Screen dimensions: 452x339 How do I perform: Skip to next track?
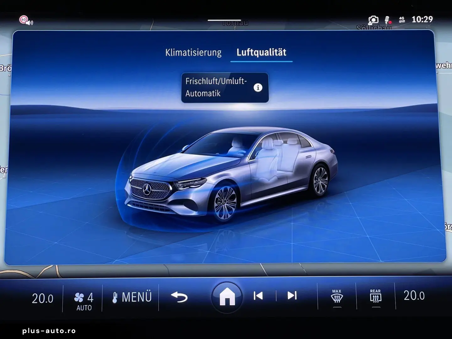coord(292,296)
